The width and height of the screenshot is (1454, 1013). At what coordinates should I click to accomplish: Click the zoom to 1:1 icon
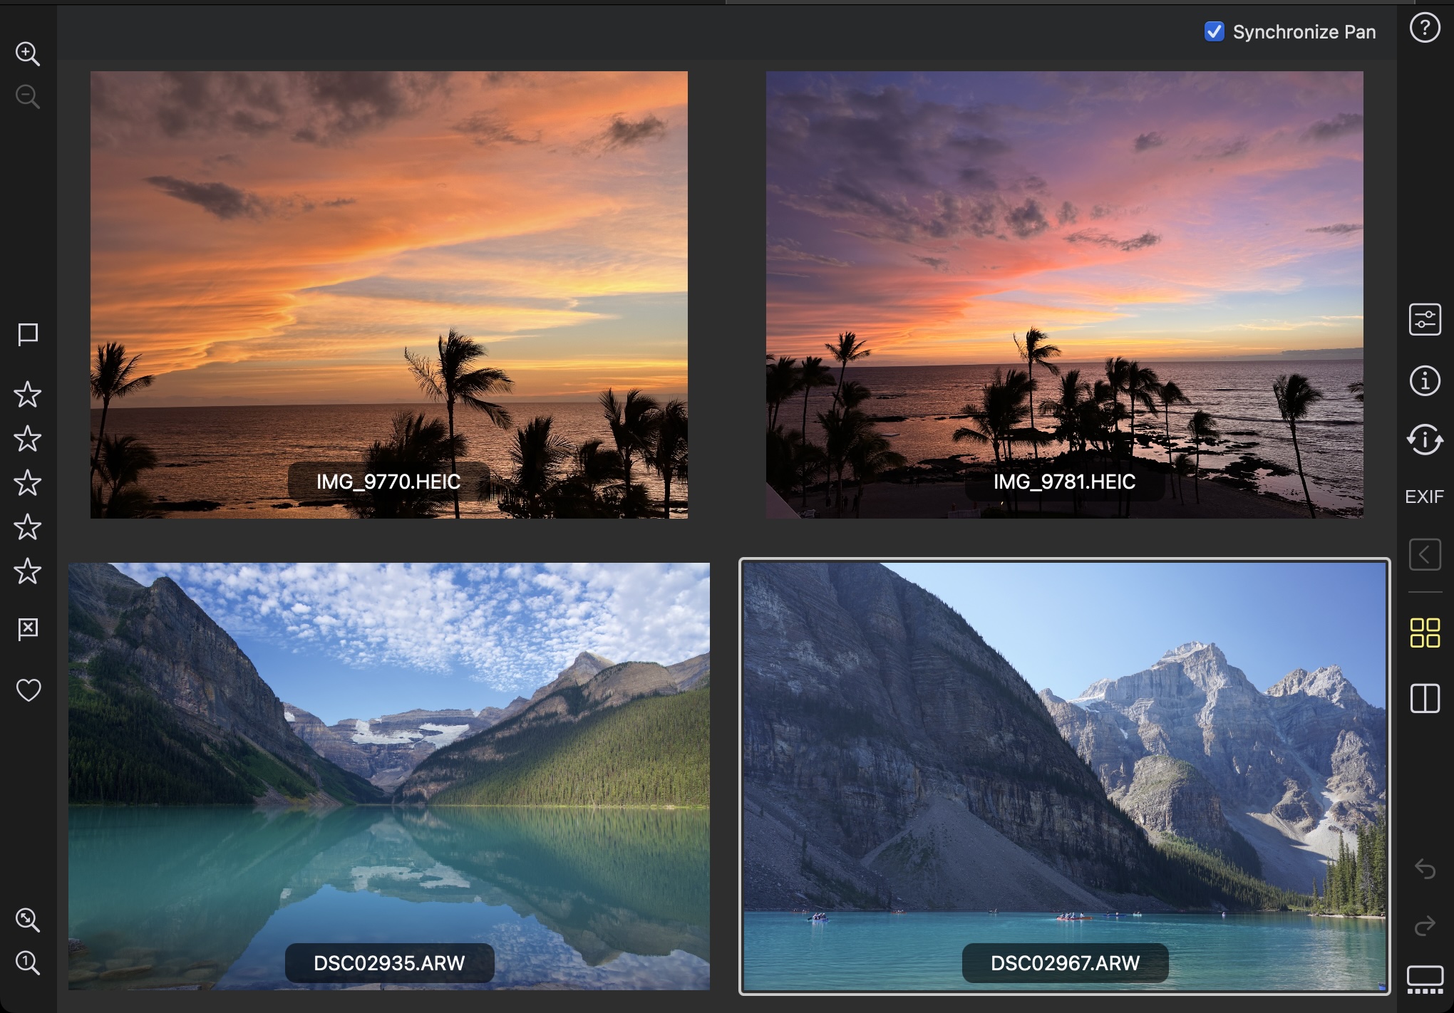point(27,963)
